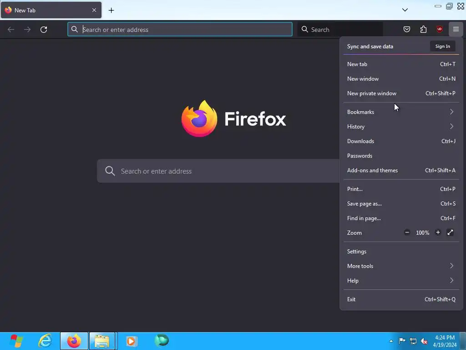Open Settings from the menu

401,252
